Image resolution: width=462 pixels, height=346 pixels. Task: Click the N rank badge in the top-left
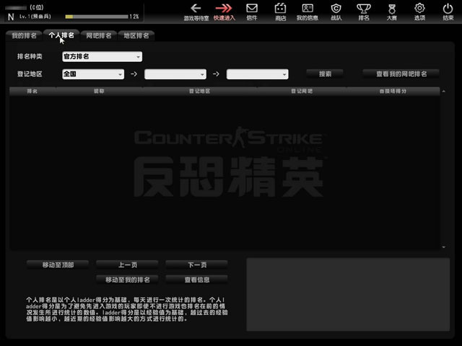[11, 17]
